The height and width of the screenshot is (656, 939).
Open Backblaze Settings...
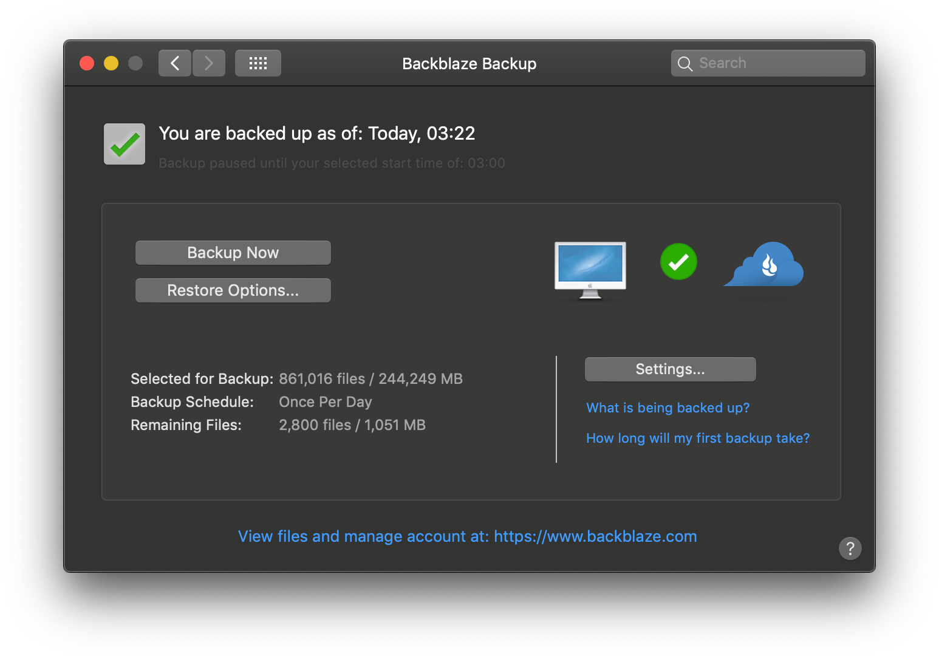coord(671,369)
